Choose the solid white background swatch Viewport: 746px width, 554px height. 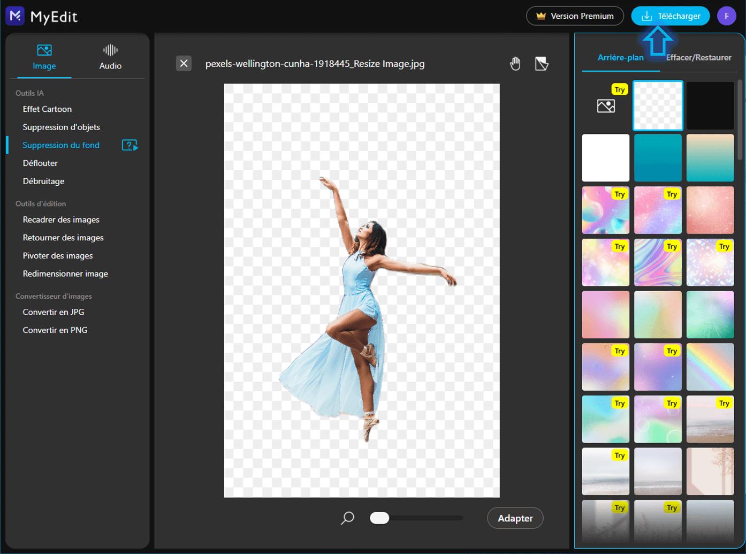[605, 158]
